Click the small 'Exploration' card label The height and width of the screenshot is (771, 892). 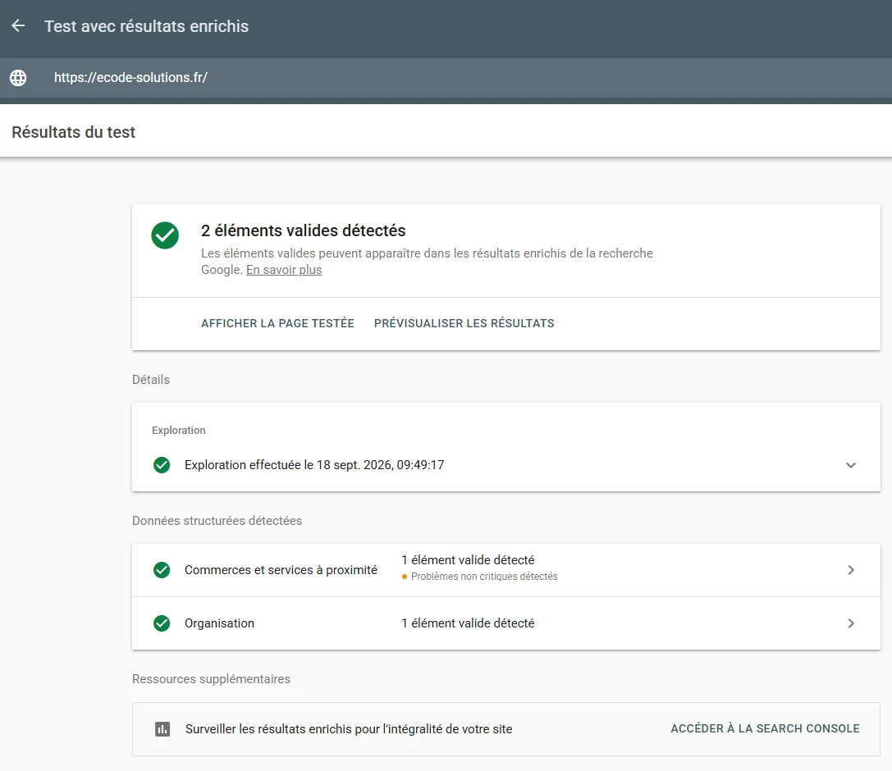pos(179,431)
